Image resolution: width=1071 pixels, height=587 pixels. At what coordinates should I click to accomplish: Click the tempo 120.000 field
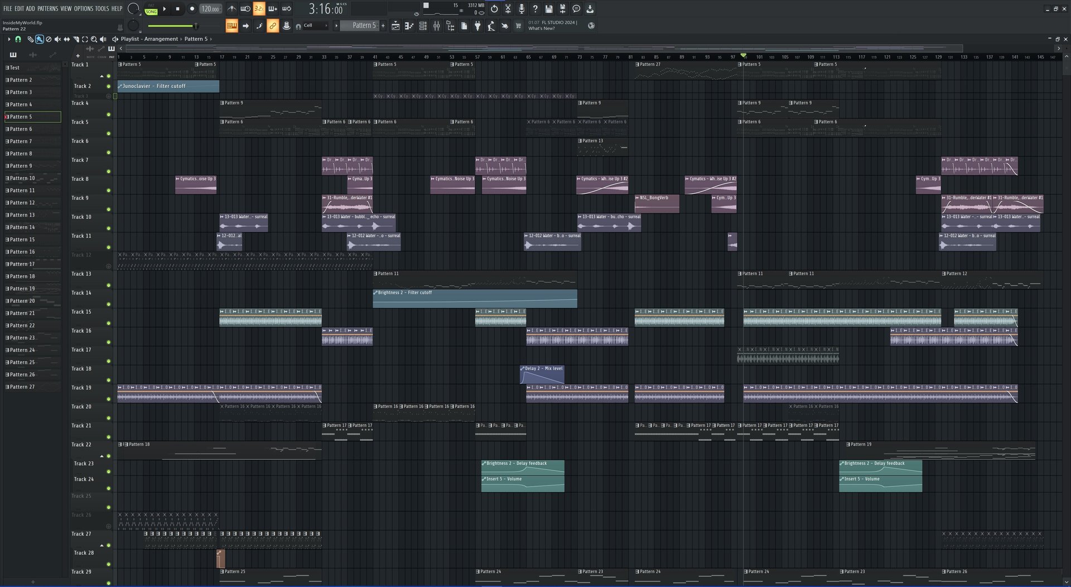(210, 9)
